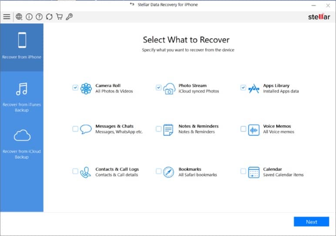Screen dimensions: 336x236
Task: Click the Bookmarks label
Action: [190, 169]
